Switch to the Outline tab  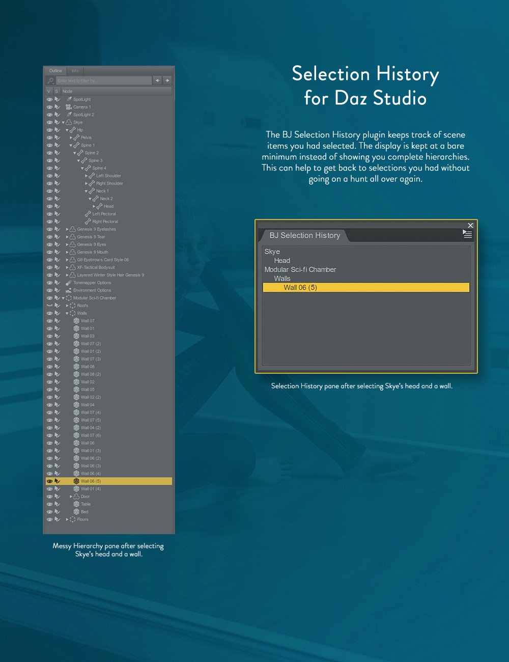[55, 71]
